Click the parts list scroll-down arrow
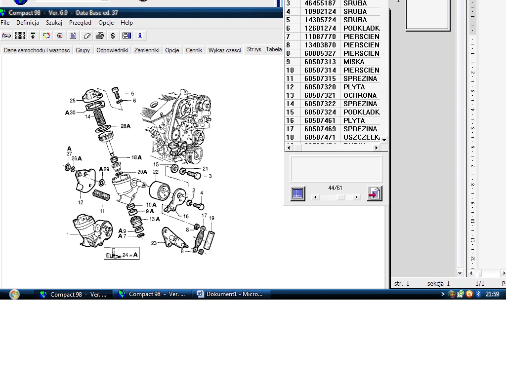 pyautogui.click(x=384, y=140)
